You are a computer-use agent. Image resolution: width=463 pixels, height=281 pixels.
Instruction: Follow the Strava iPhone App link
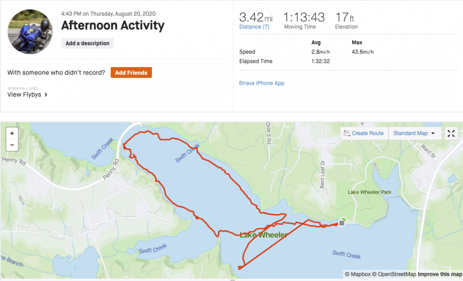click(x=262, y=83)
